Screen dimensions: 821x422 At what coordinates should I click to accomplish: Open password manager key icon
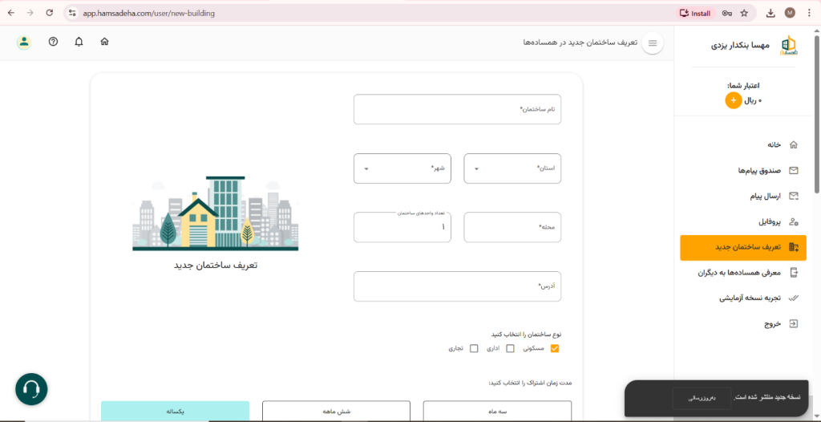click(726, 13)
